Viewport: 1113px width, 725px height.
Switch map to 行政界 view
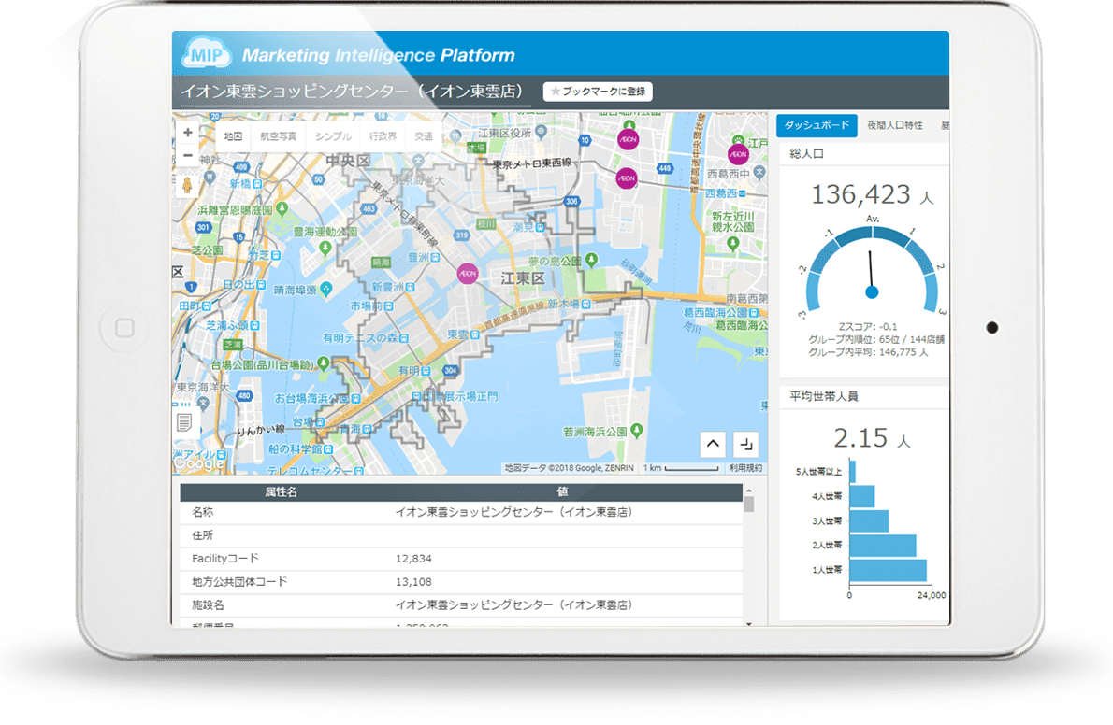click(383, 136)
